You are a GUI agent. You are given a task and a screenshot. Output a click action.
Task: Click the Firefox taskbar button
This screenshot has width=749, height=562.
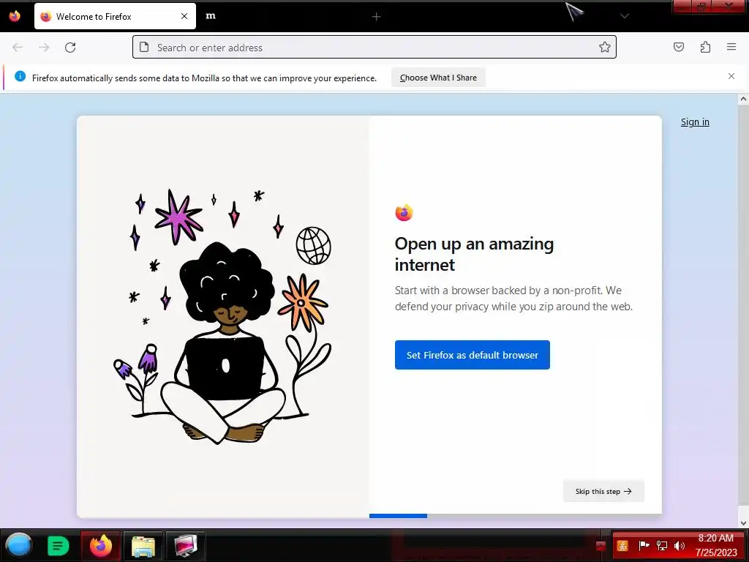coord(101,545)
